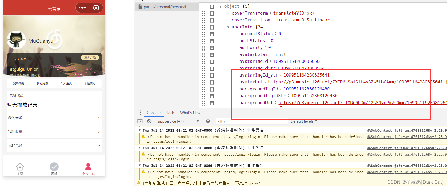447x187 pixels.
Task: Open the 主页 home tab
Action: coord(20,169)
